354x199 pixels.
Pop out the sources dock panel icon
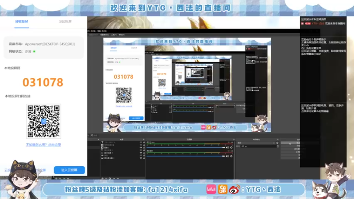pos(143,139)
